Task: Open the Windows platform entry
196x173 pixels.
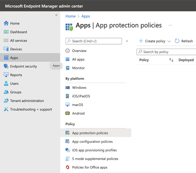Action: [79, 87]
